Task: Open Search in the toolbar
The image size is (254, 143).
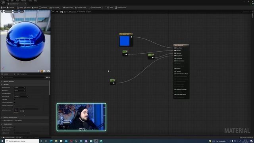Action: tap(27, 8)
